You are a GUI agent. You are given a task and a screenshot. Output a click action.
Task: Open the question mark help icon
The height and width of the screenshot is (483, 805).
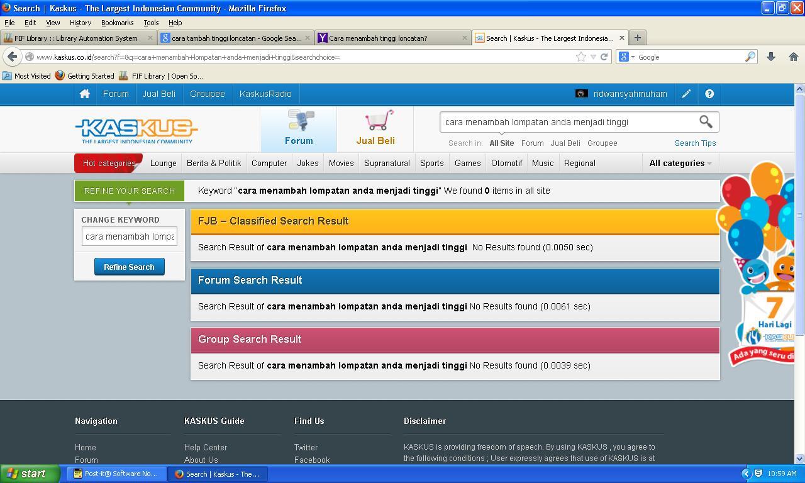coord(709,94)
